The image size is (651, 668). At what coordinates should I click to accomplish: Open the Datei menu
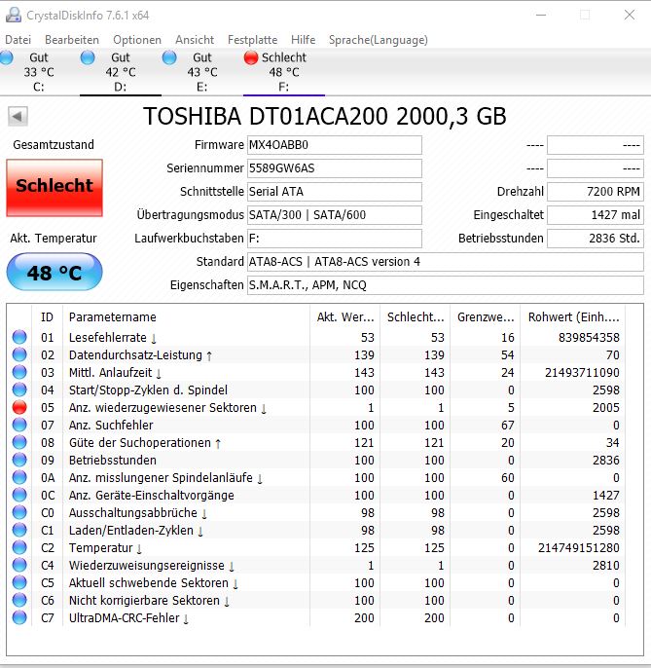point(18,40)
